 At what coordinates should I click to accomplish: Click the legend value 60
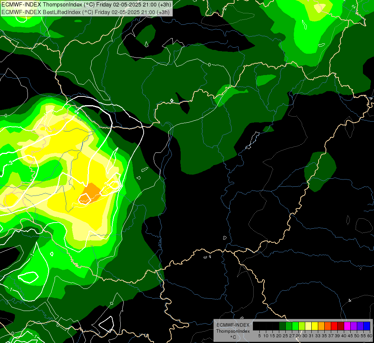370,336
